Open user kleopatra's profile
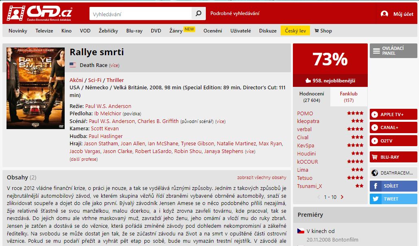 coord(308,121)
